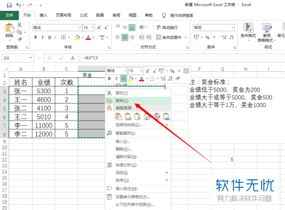This screenshot has height=210, width=285.
Task: Open the font size dropdown in ribbon
Action: tap(93, 28)
